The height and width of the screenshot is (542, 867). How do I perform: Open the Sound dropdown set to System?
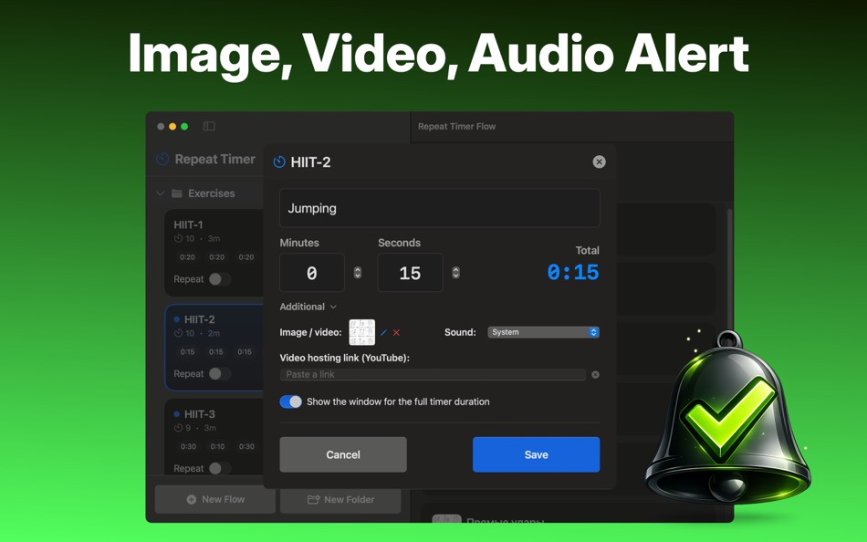pos(544,332)
